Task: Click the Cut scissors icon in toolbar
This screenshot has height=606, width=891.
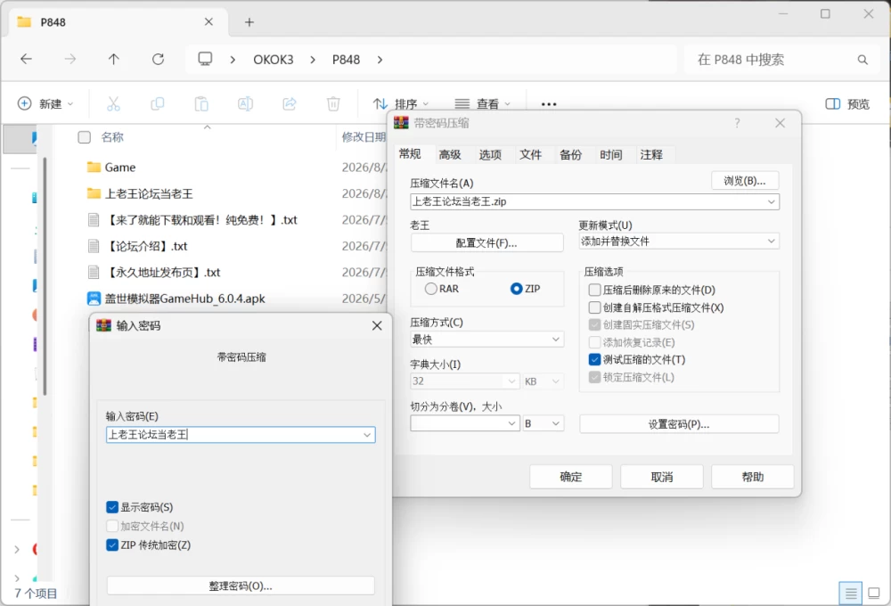Action: (x=114, y=104)
